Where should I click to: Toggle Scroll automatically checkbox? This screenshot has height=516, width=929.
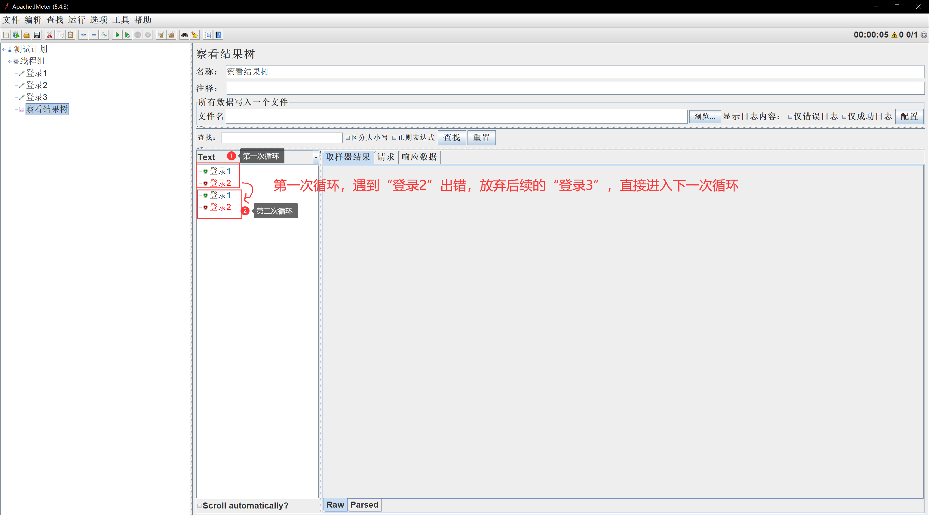click(199, 505)
